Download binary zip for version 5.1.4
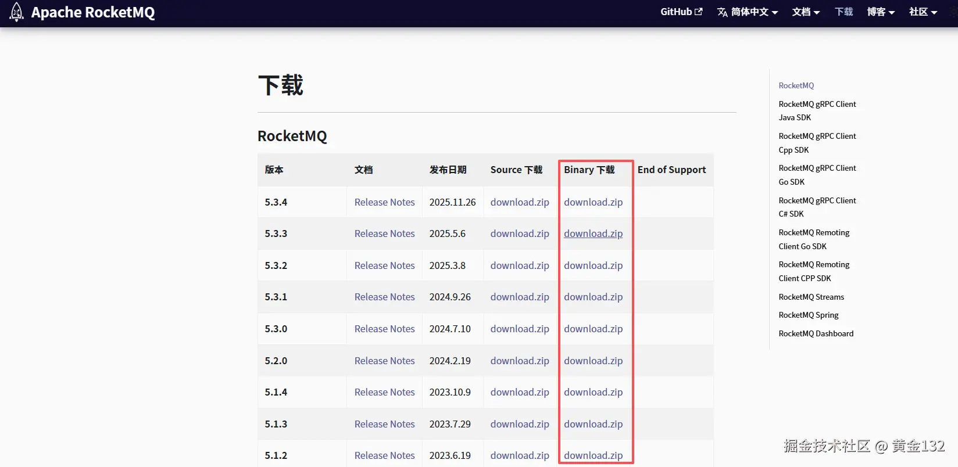 point(593,392)
